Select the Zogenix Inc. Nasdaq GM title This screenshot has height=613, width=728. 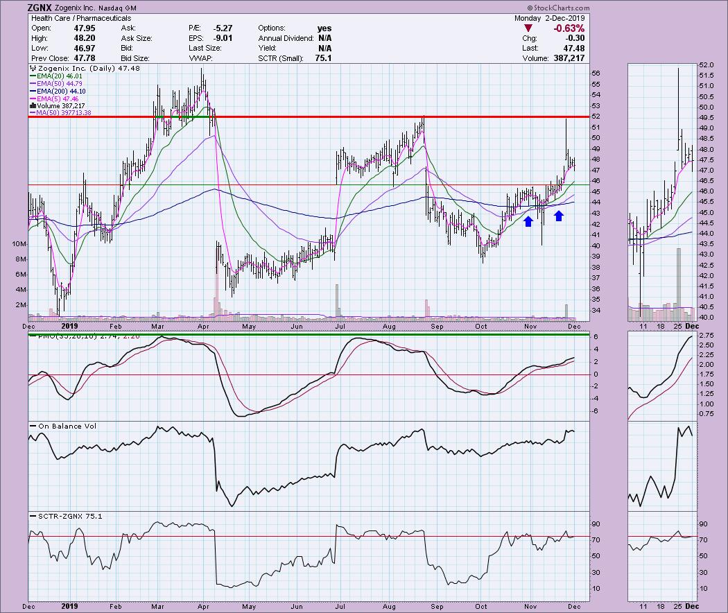pos(96,8)
